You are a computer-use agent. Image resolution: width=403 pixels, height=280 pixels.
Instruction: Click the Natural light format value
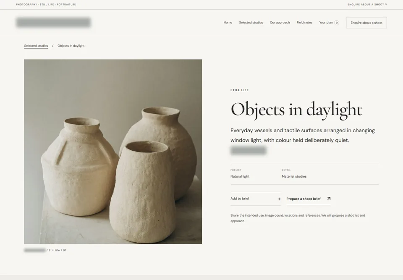tap(240, 176)
